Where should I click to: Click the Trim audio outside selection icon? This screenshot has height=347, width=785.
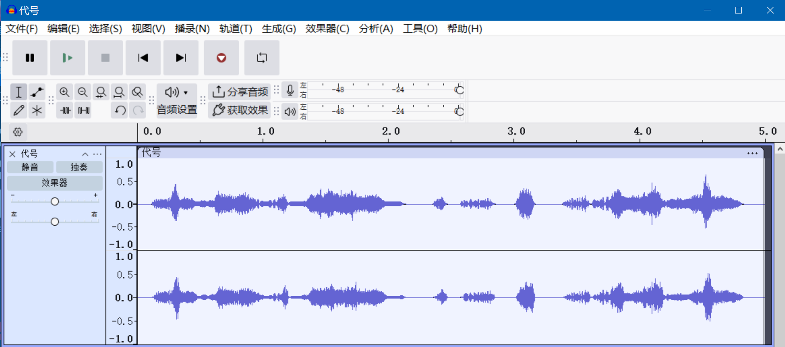(66, 110)
